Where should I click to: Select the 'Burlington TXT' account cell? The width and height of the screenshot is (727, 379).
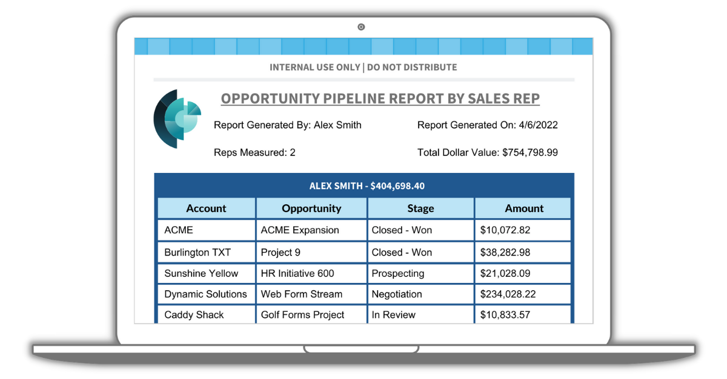point(206,252)
